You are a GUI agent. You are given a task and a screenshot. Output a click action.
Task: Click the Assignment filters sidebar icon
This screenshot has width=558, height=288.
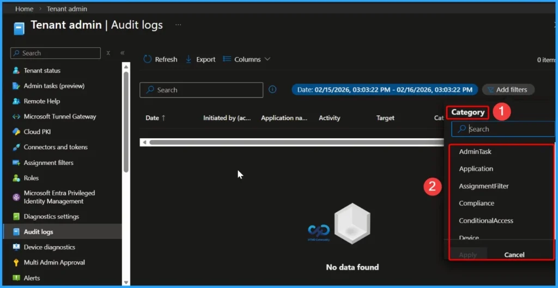(16, 162)
